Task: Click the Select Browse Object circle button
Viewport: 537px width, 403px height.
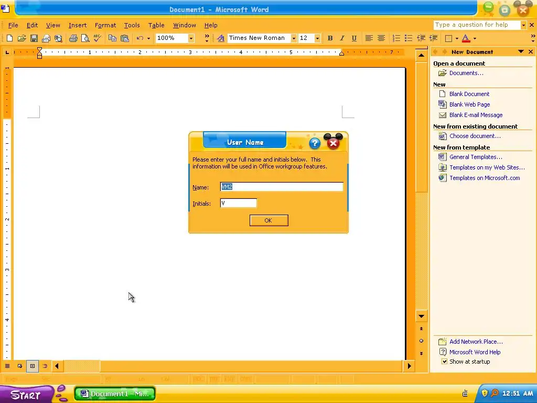Action: (x=421, y=341)
